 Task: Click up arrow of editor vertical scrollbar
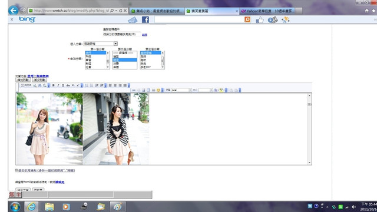click(x=309, y=95)
